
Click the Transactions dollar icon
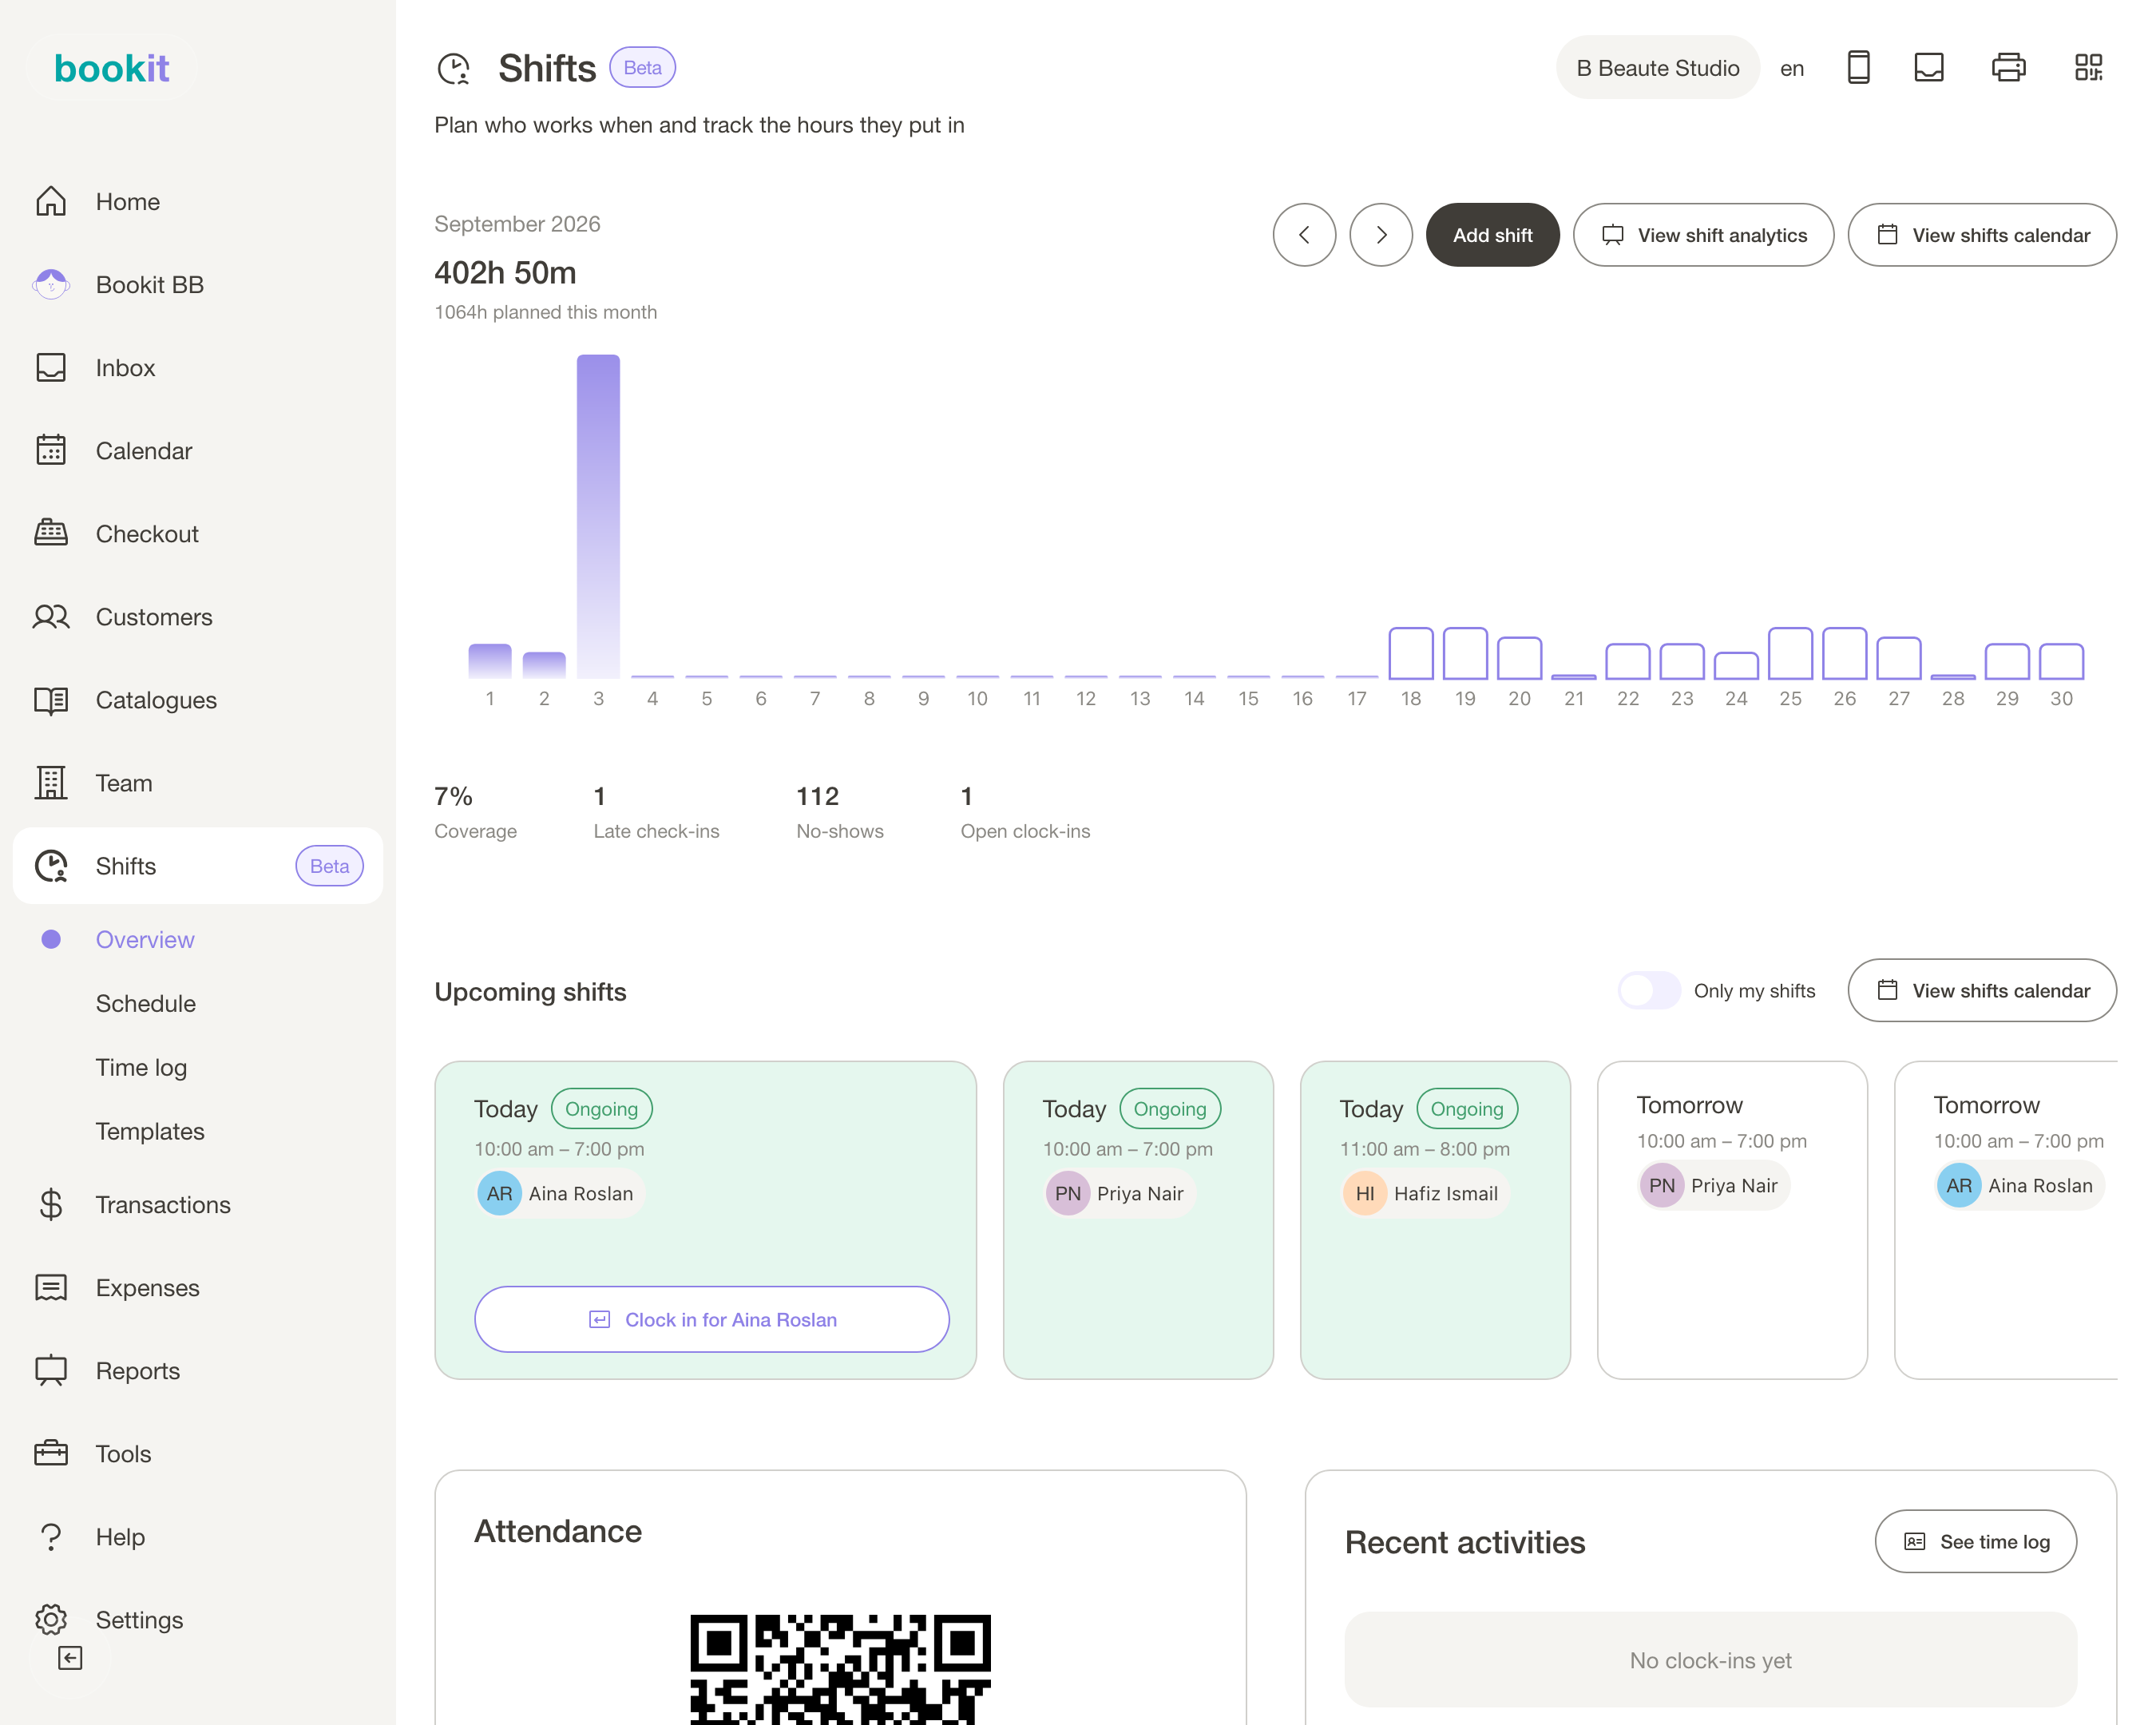point(51,1204)
